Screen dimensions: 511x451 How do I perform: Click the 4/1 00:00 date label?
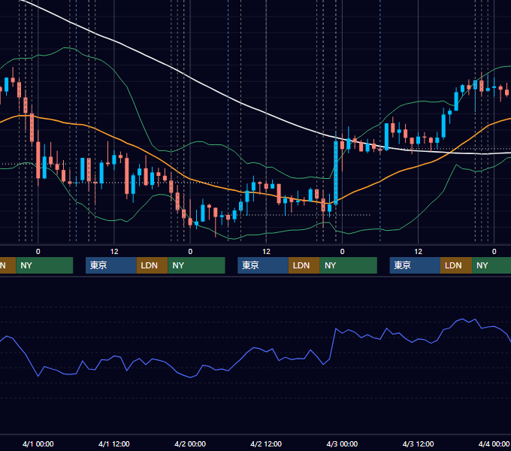[x=38, y=443]
